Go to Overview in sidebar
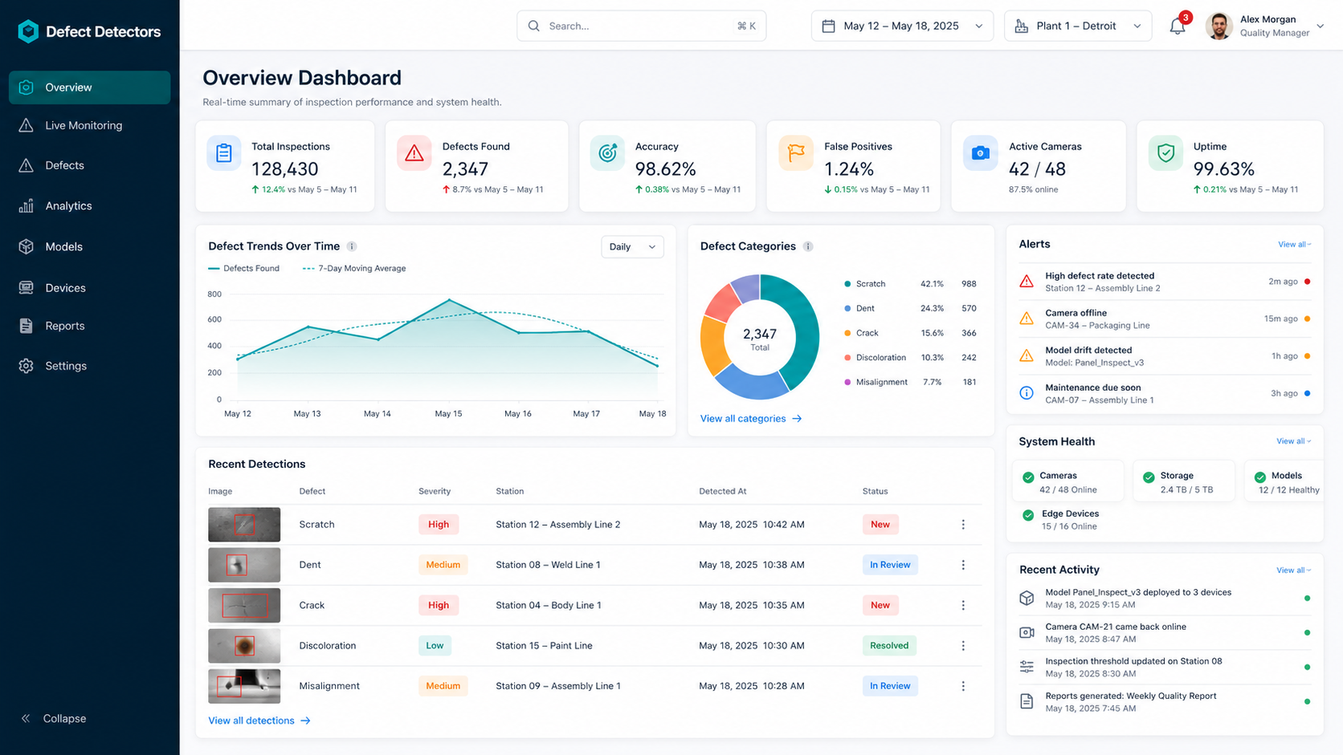Viewport: 1343px width, 755px height. (x=89, y=87)
